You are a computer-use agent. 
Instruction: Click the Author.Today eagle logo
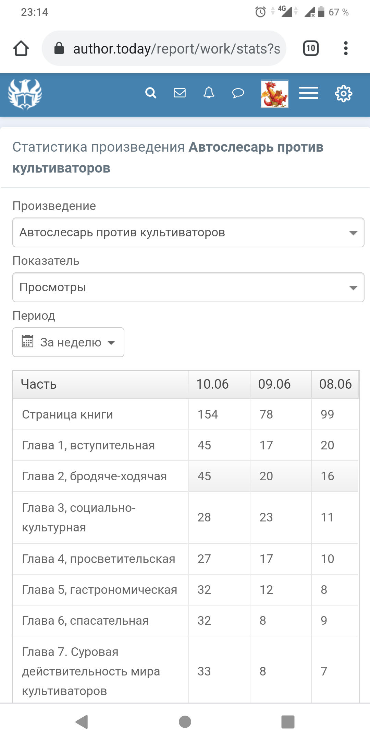[25, 94]
